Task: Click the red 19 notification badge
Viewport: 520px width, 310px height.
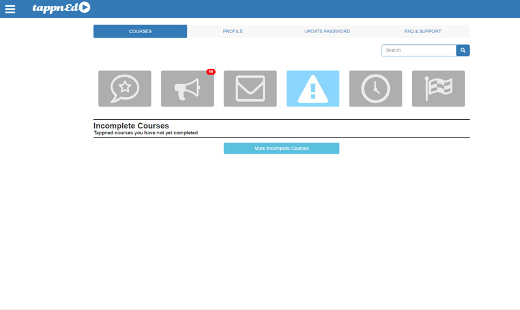Action: coord(211,72)
